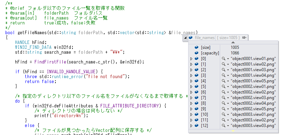
Task: Open text visualizer magnifier for [4]
Action: 224,81
